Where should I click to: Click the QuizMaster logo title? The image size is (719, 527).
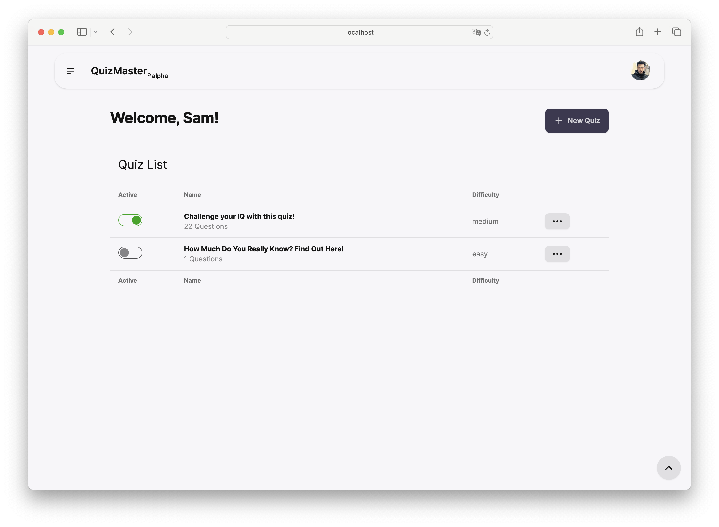[119, 71]
